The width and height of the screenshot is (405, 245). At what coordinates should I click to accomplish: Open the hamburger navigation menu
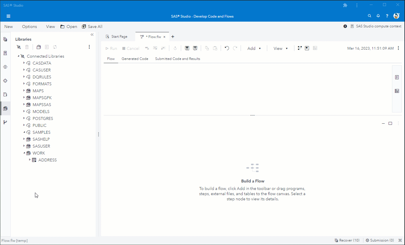8,16
